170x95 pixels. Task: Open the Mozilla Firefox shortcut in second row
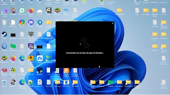tap(31, 11)
